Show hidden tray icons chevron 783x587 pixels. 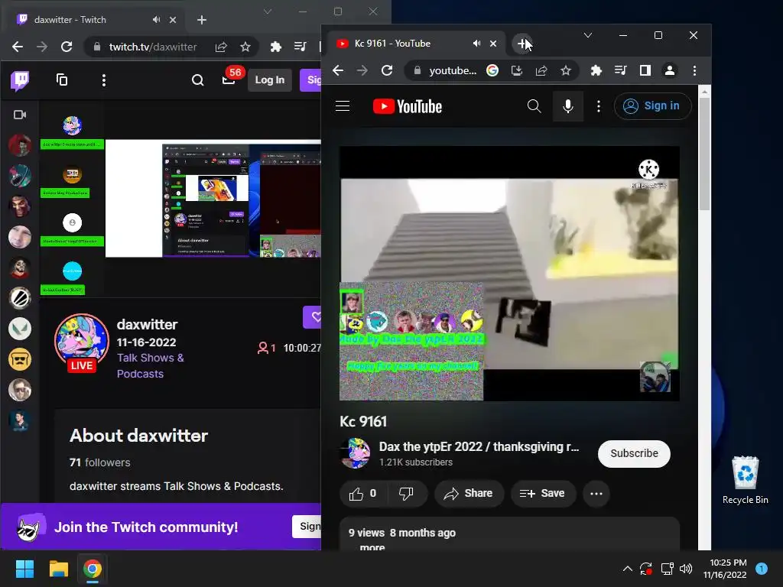(628, 569)
